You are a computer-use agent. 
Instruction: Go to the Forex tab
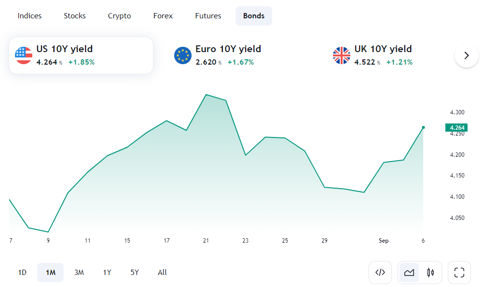pyautogui.click(x=163, y=16)
